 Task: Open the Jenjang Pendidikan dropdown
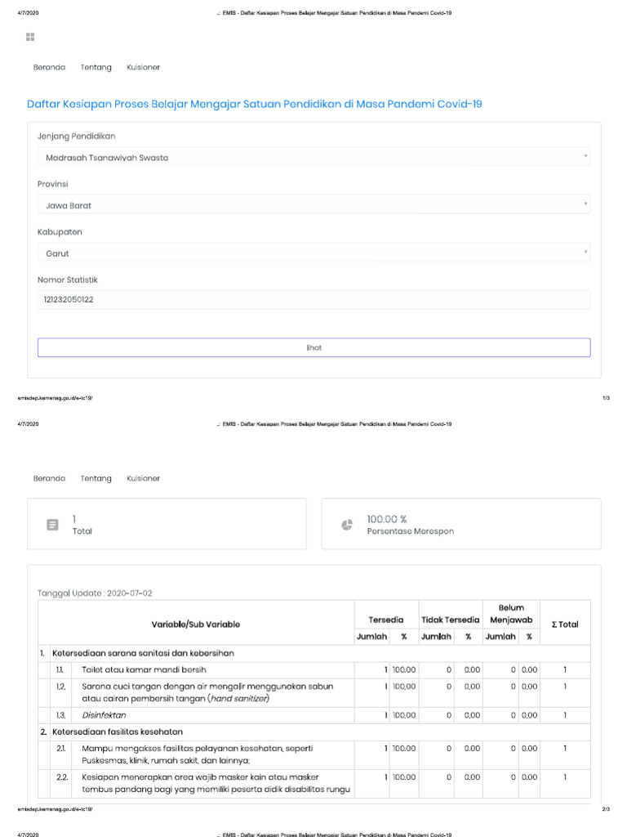coord(313,157)
